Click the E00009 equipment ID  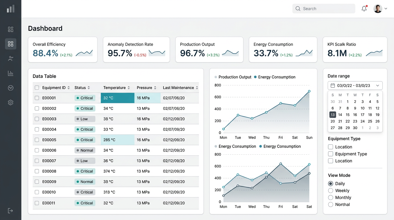pos(49,182)
